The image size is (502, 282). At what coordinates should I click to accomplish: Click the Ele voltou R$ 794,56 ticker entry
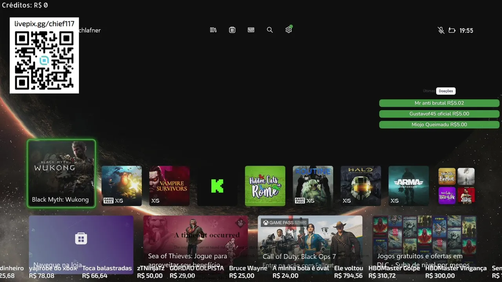(x=349, y=272)
